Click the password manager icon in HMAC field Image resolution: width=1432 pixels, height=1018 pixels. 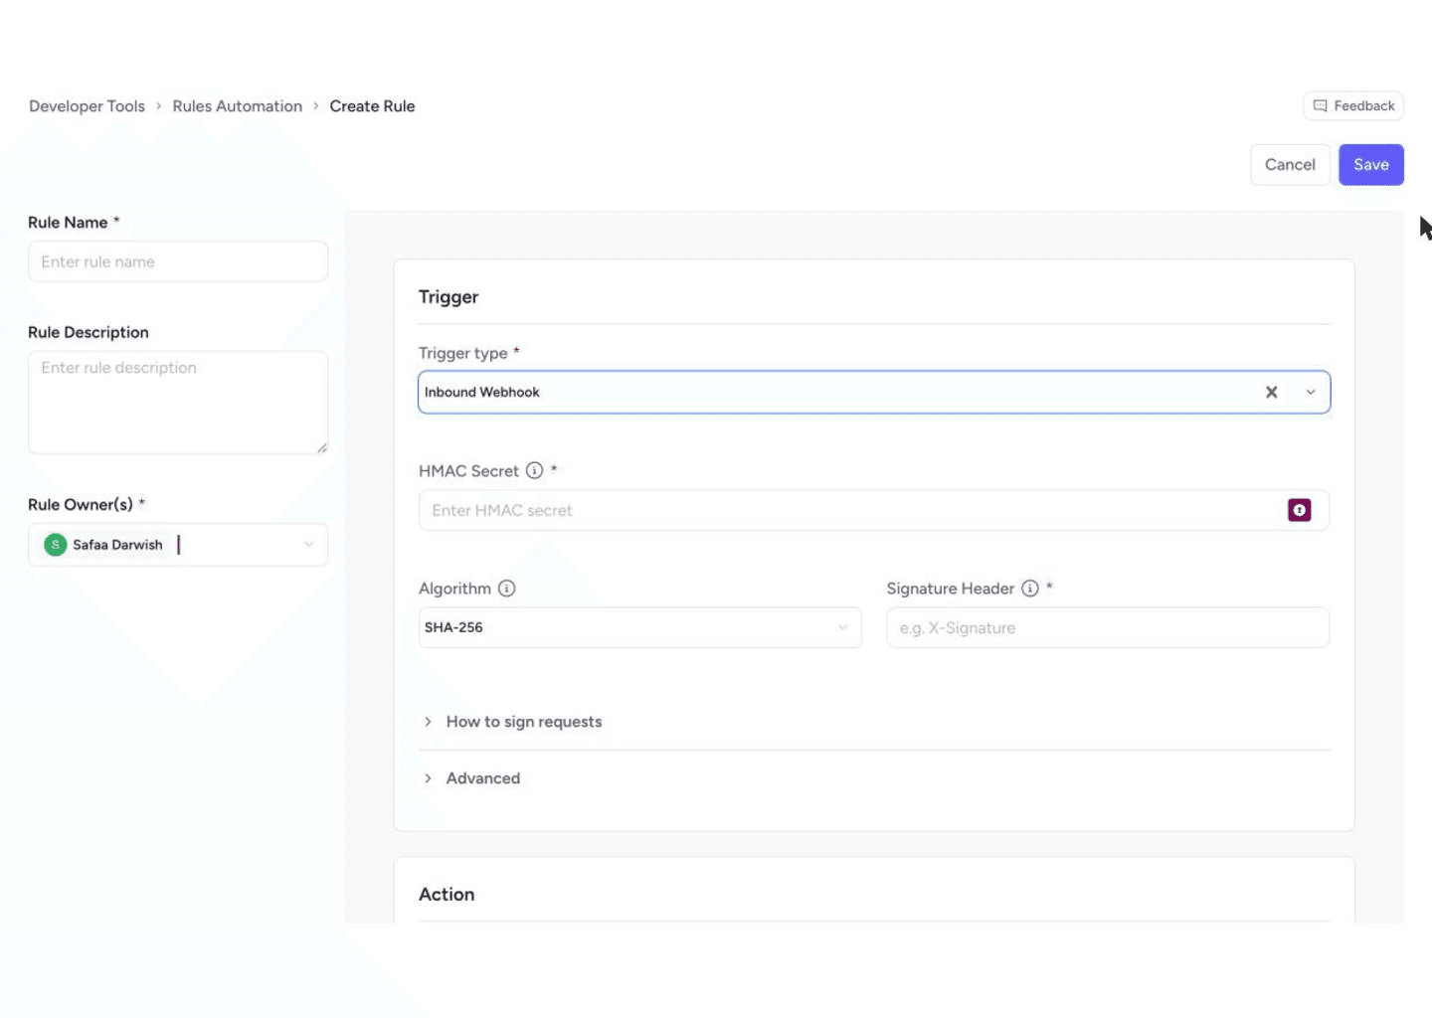(x=1299, y=510)
